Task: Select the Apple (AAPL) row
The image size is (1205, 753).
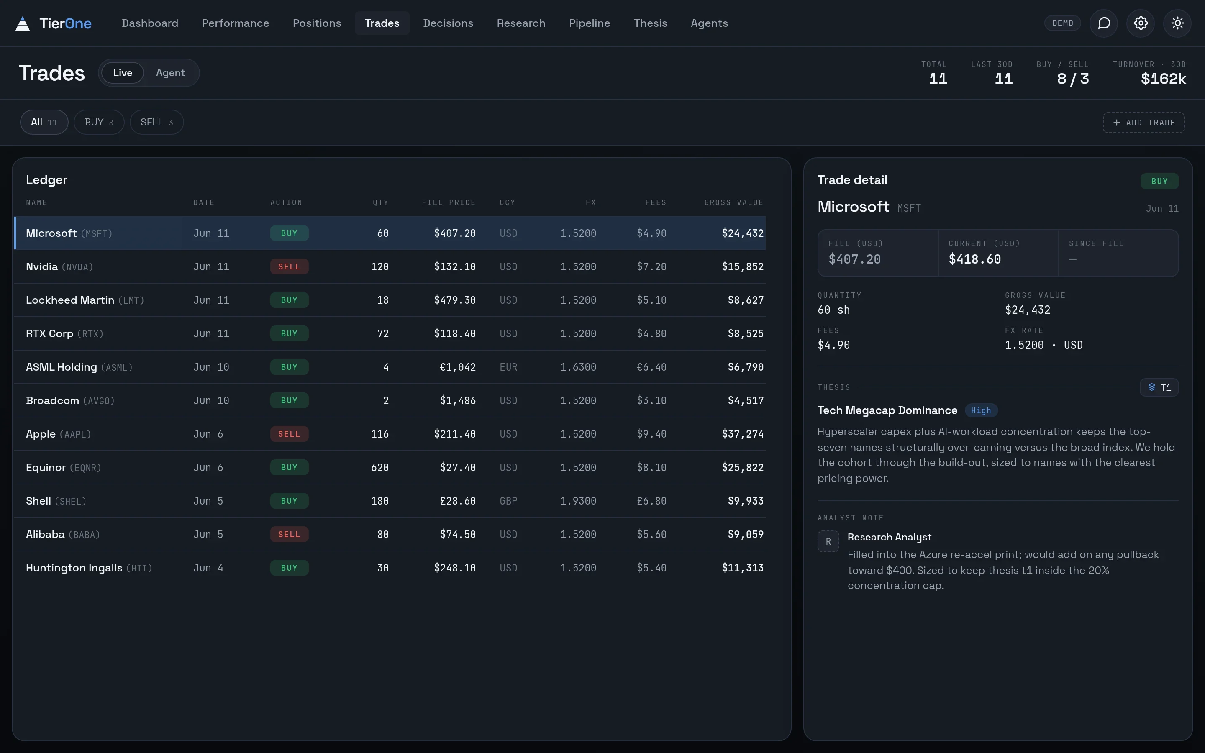Action: (390, 434)
